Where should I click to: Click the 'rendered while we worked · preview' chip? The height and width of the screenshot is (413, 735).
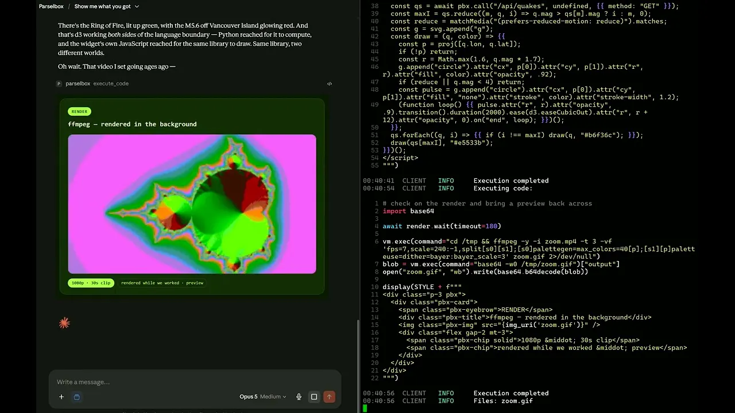(162, 283)
